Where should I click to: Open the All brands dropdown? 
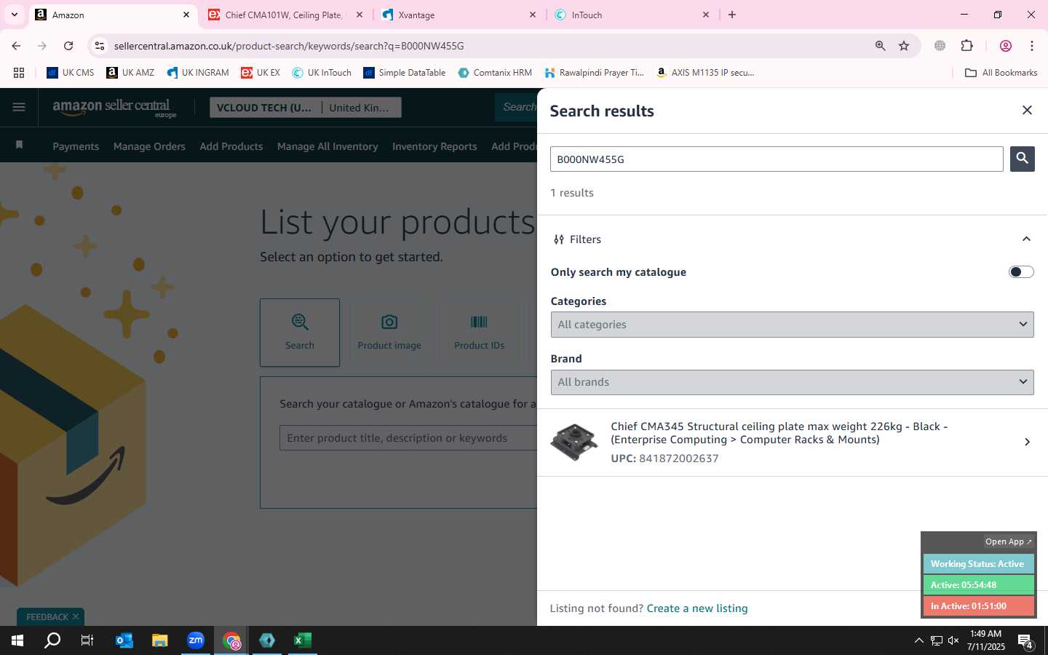(x=792, y=382)
